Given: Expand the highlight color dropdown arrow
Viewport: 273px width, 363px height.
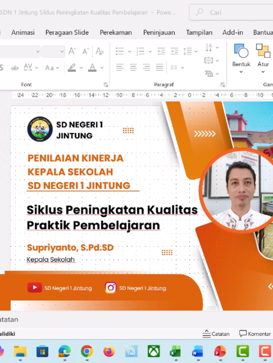Looking at the screenshot, I should click(x=81, y=68).
